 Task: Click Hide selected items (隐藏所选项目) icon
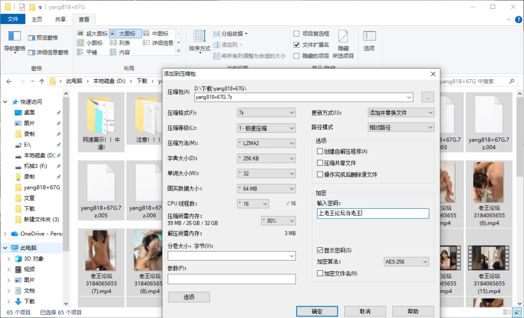tap(343, 44)
